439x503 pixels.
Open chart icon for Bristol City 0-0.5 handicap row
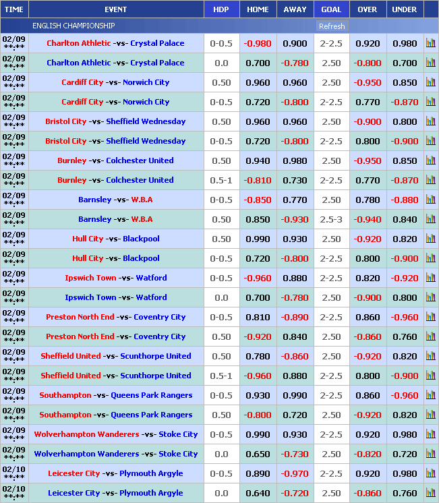tap(430, 141)
